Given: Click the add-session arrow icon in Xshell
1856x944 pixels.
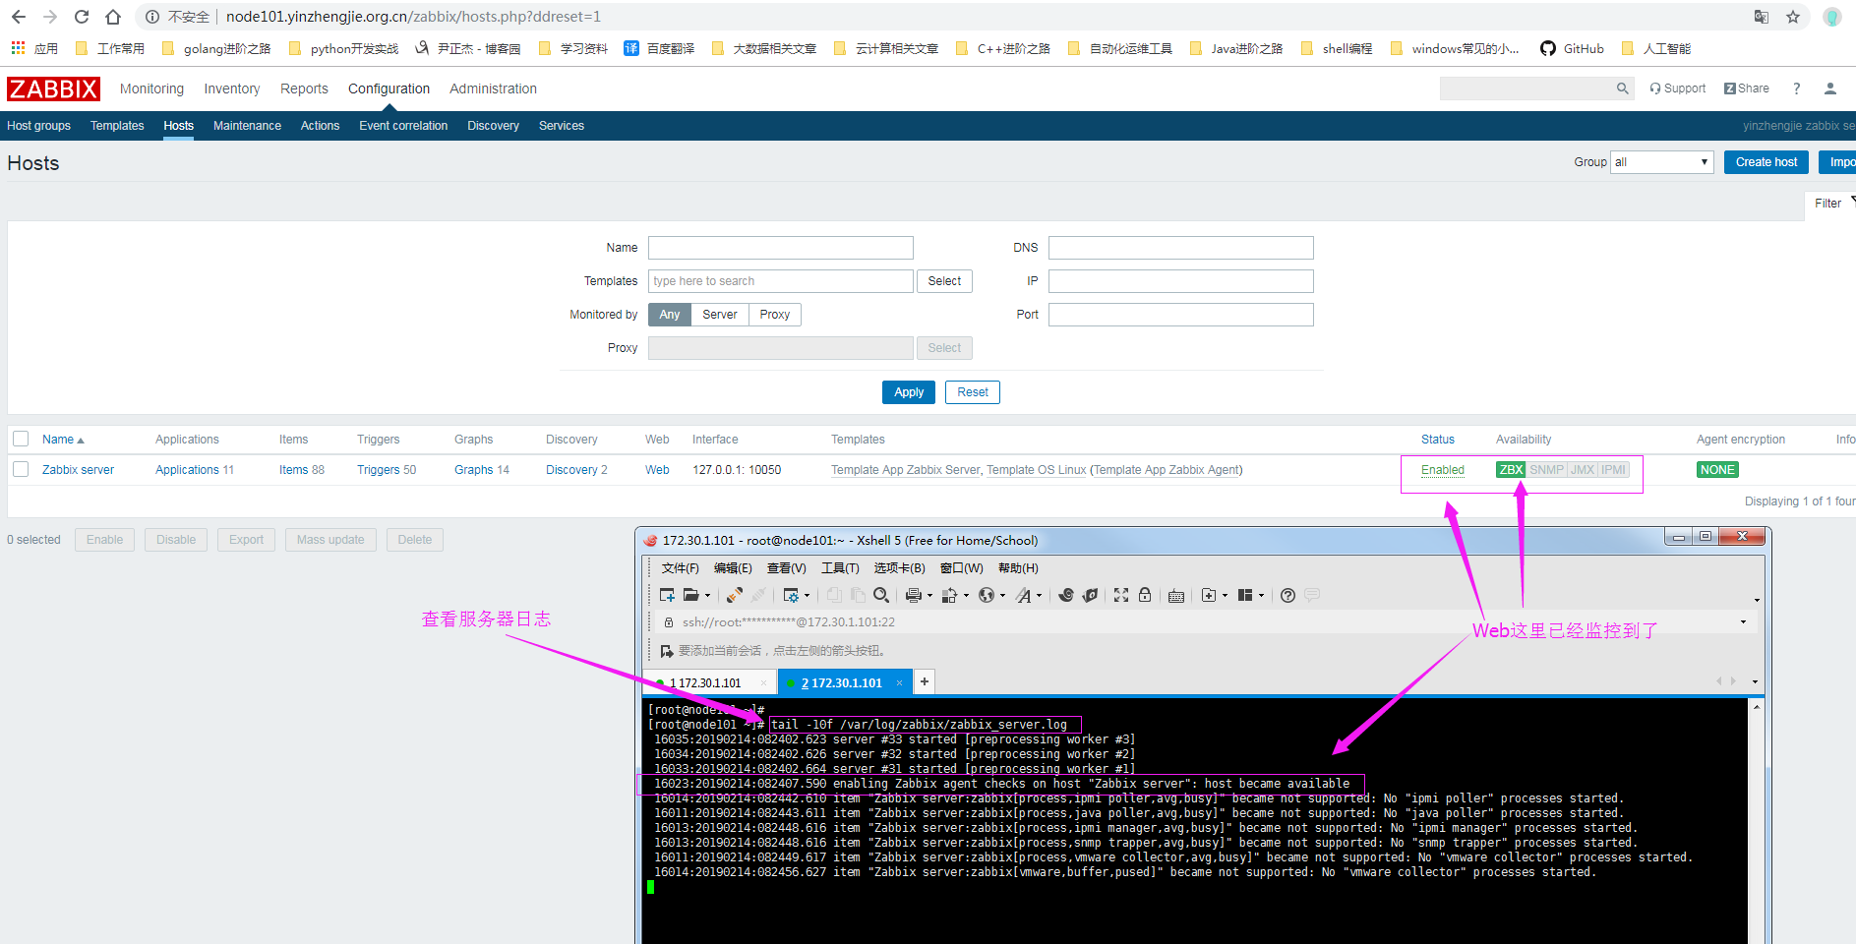Looking at the screenshot, I should pos(667,651).
